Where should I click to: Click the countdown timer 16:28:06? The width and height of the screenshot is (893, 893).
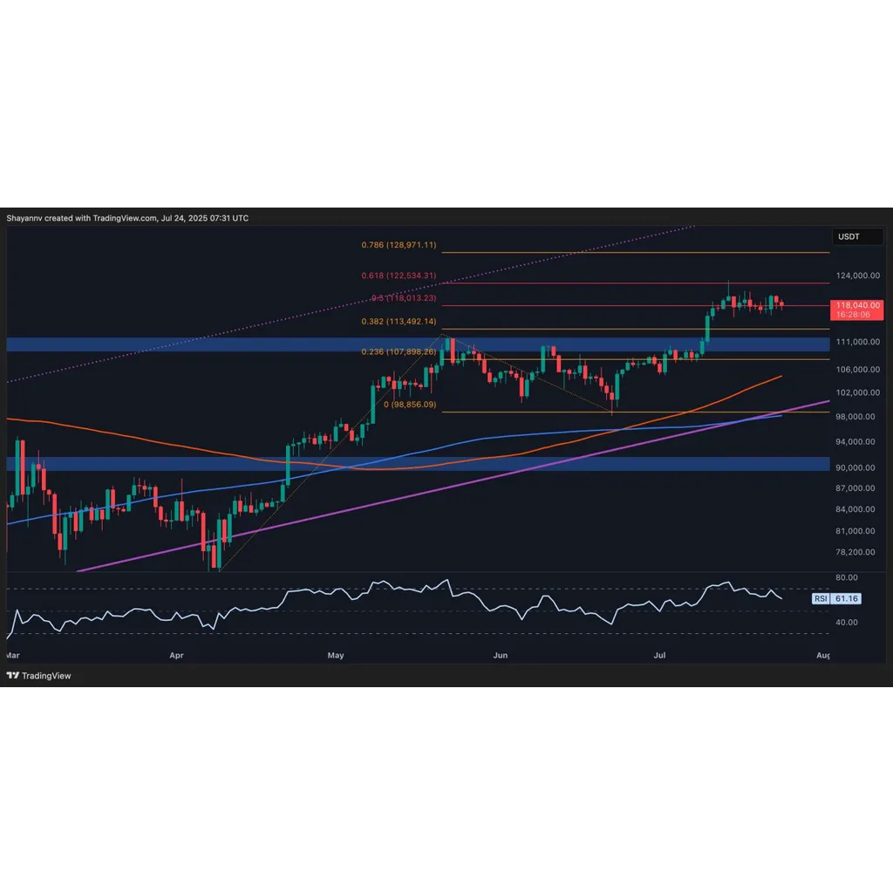tap(853, 314)
